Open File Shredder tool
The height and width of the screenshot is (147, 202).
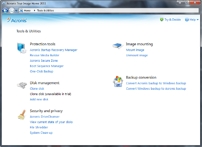pos(39,128)
